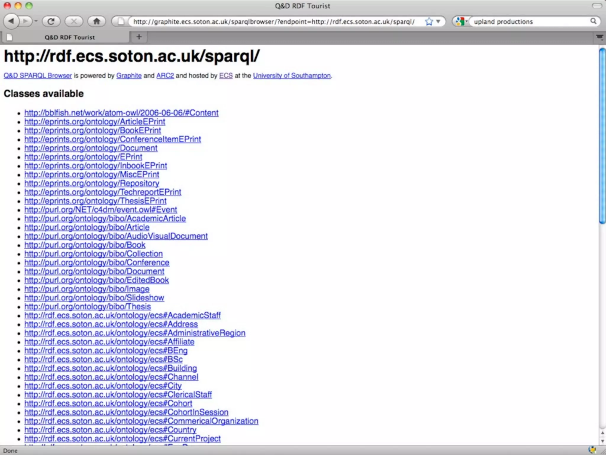Click the vertical scrollbar thumb
Image resolution: width=606 pixels, height=455 pixels.
(602, 136)
